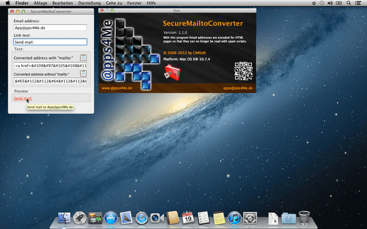This screenshot has height=229, width=367.
Task: Open FaceTime camera icon in Dock
Action: click(157, 218)
